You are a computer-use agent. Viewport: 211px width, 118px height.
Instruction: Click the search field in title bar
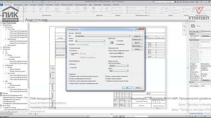(x=164, y=2)
